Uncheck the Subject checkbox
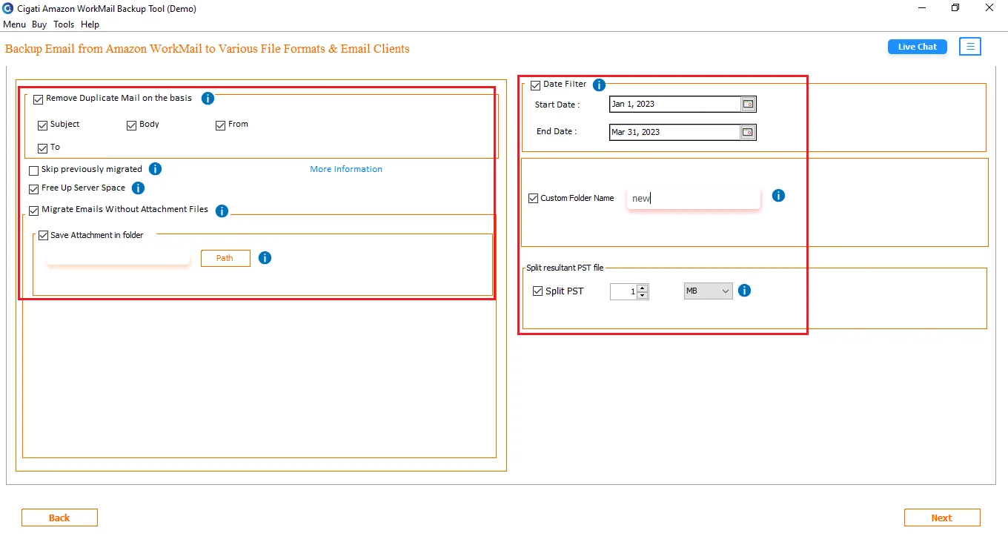The width and height of the screenshot is (1008, 539). 43,125
